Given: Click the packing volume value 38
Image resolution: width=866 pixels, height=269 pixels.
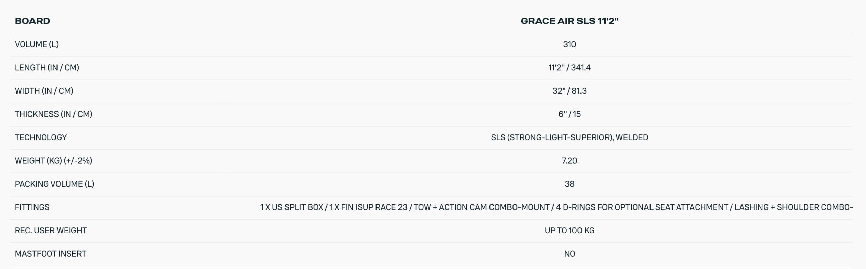Looking at the screenshot, I should click(x=569, y=184).
